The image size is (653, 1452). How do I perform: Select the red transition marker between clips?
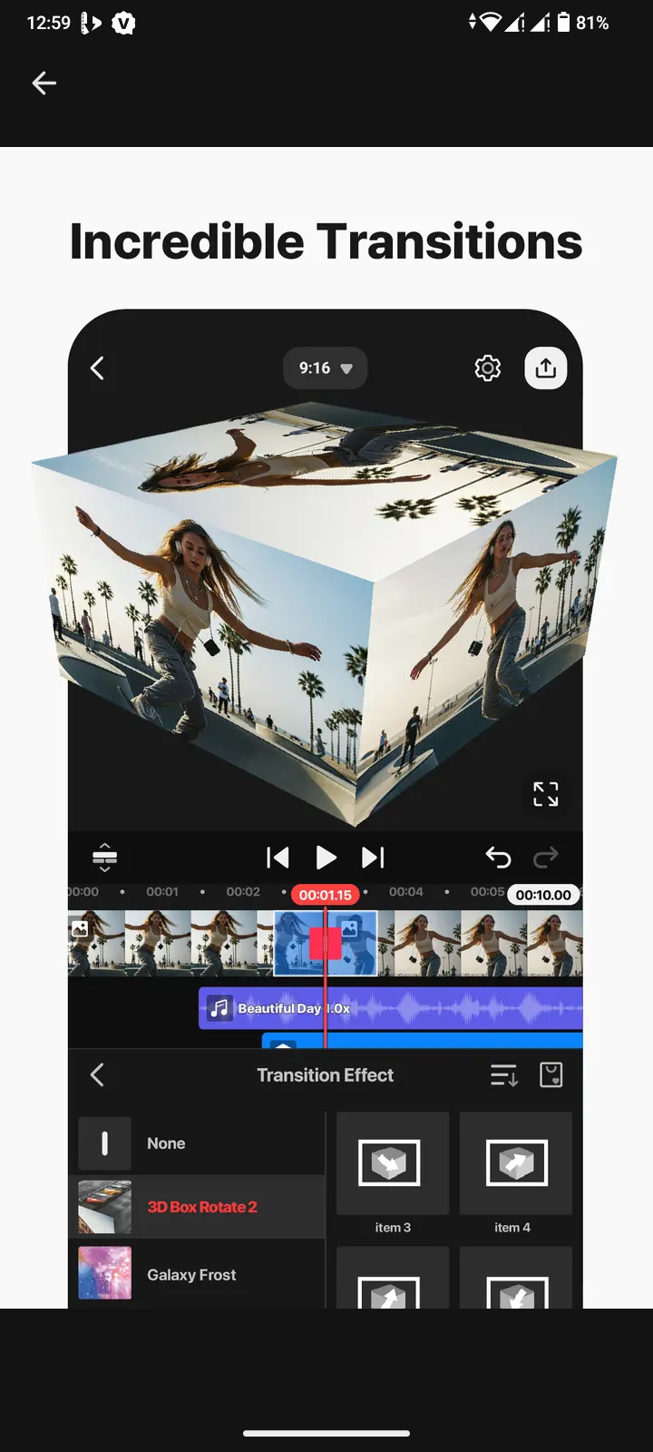326,943
